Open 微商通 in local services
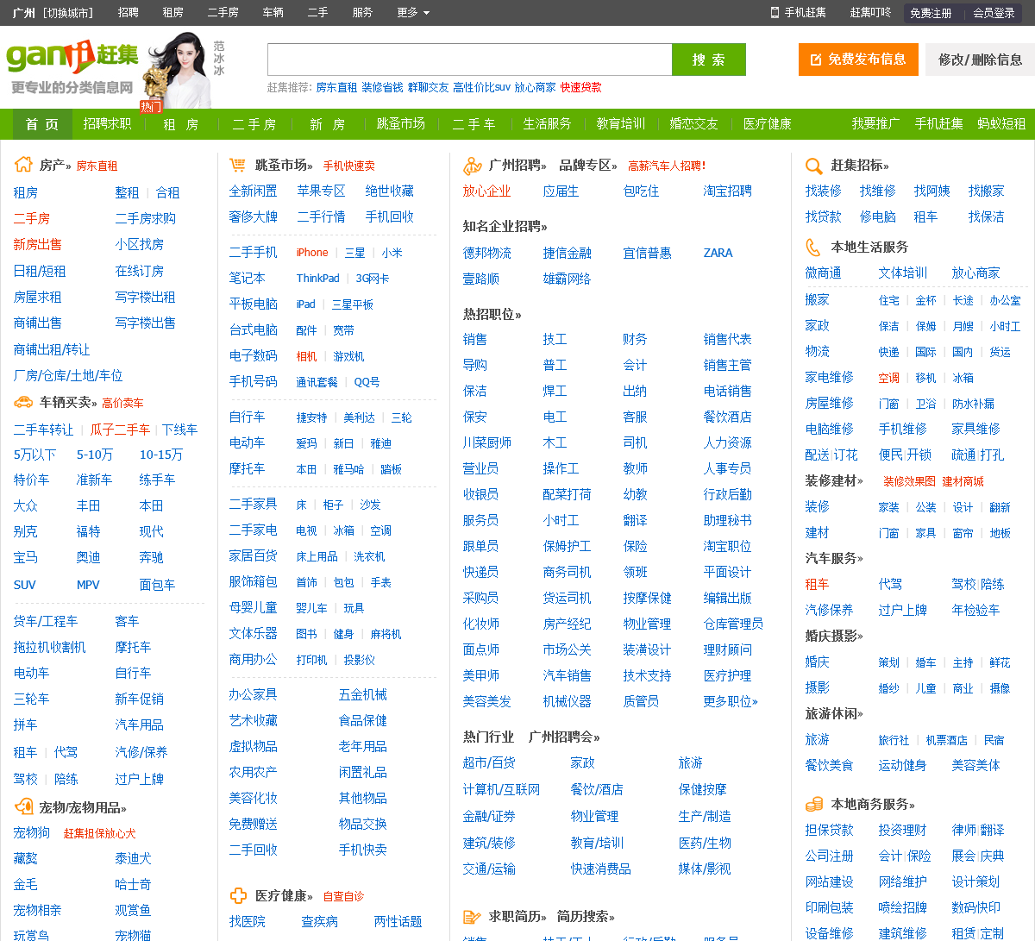This screenshot has width=1035, height=941. 824,273
